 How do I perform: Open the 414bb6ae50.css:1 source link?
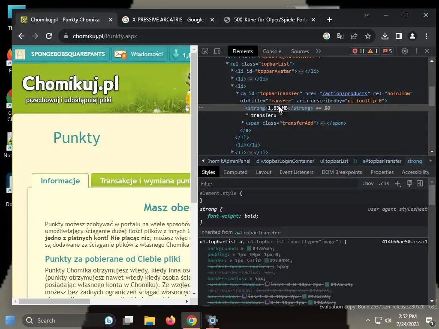point(405,242)
